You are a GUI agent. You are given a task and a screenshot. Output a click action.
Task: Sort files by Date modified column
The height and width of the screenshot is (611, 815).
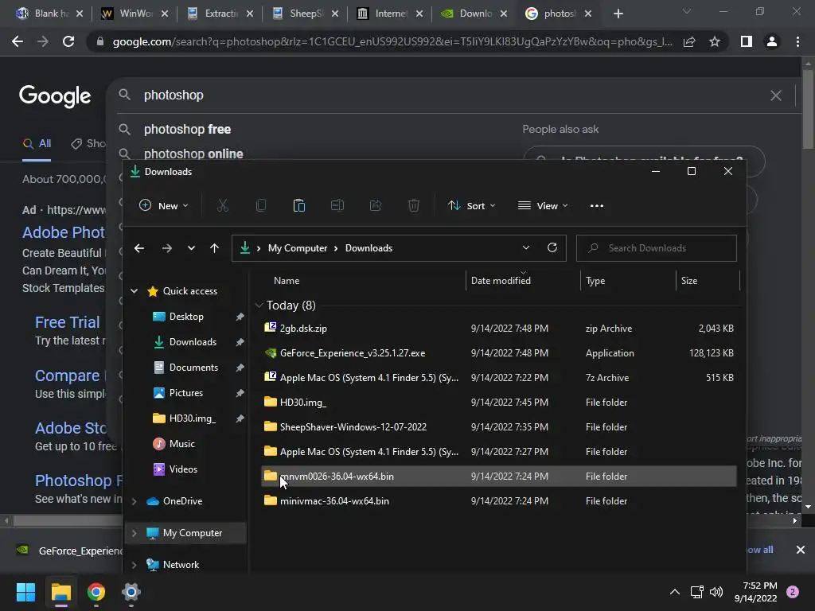pos(501,281)
